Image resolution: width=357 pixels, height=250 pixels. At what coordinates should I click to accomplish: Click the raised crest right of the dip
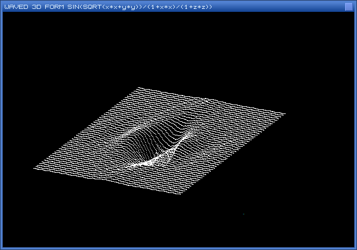[189, 131]
